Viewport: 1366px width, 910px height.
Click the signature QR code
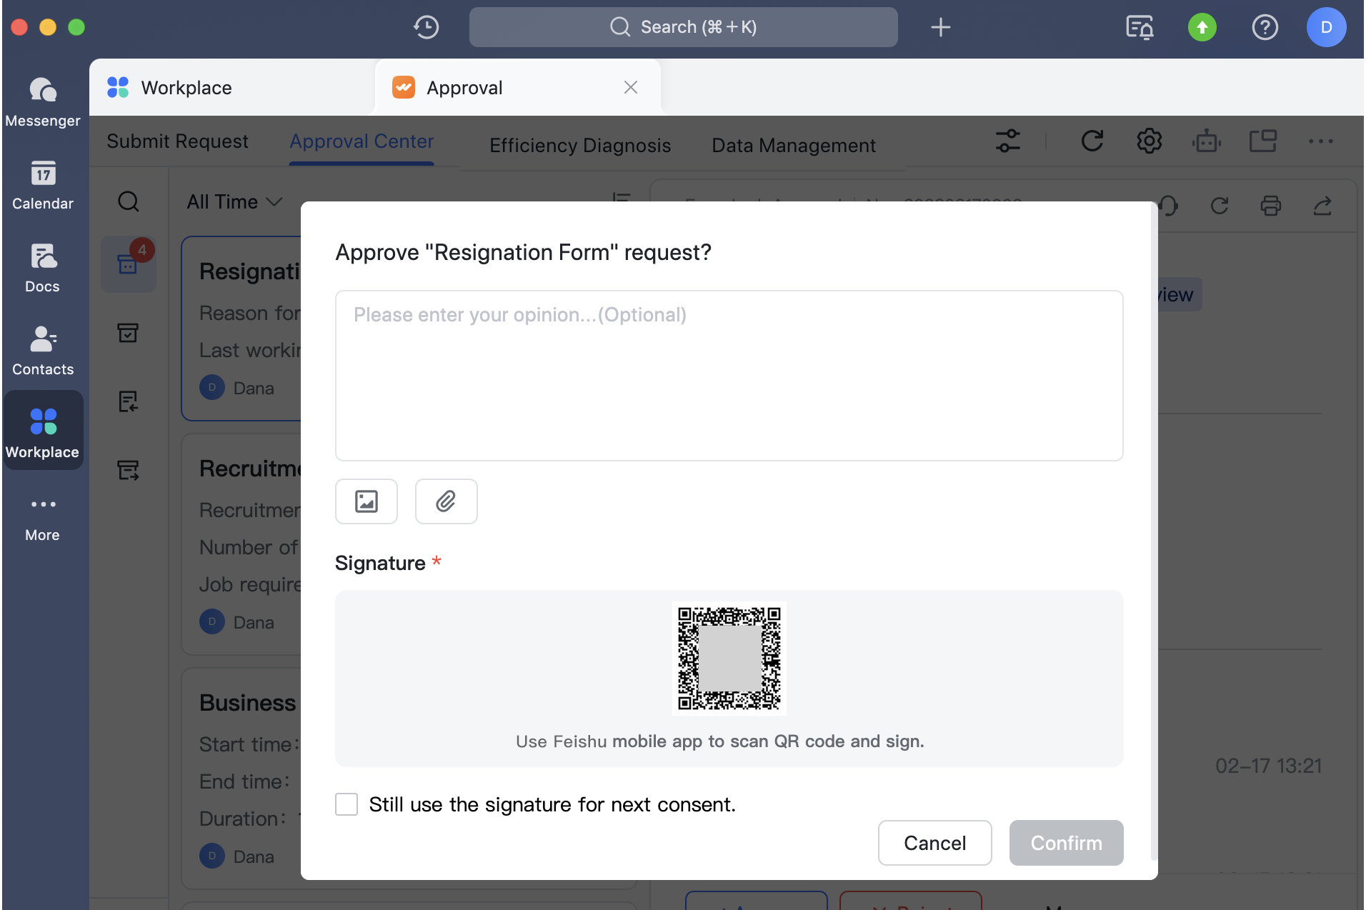click(729, 658)
